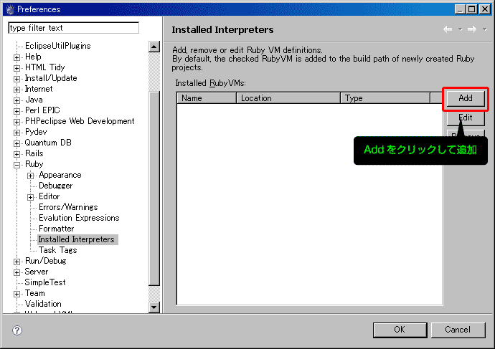Click the Edit button
This screenshot has width=495, height=349.
pyautogui.click(x=466, y=118)
